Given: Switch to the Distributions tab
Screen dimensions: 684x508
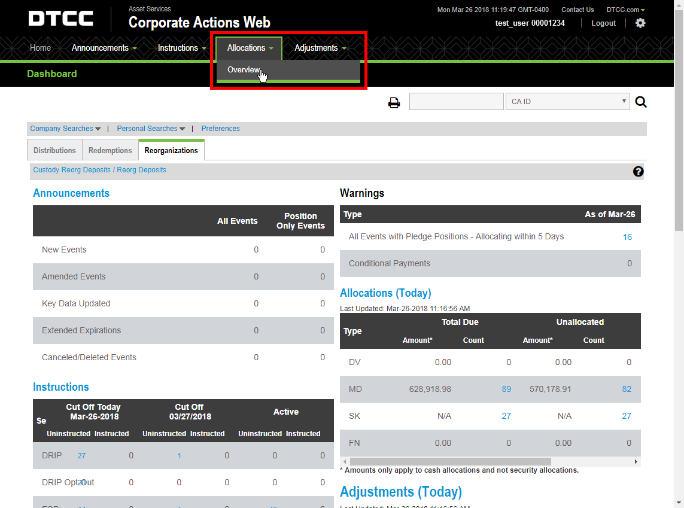Looking at the screenshot, I should coord(54,150).
